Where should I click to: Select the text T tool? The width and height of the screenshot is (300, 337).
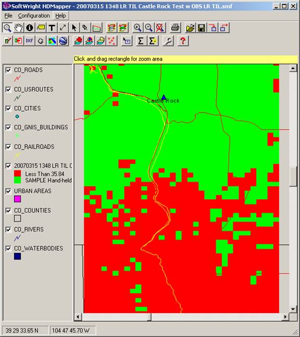point(52,28)
